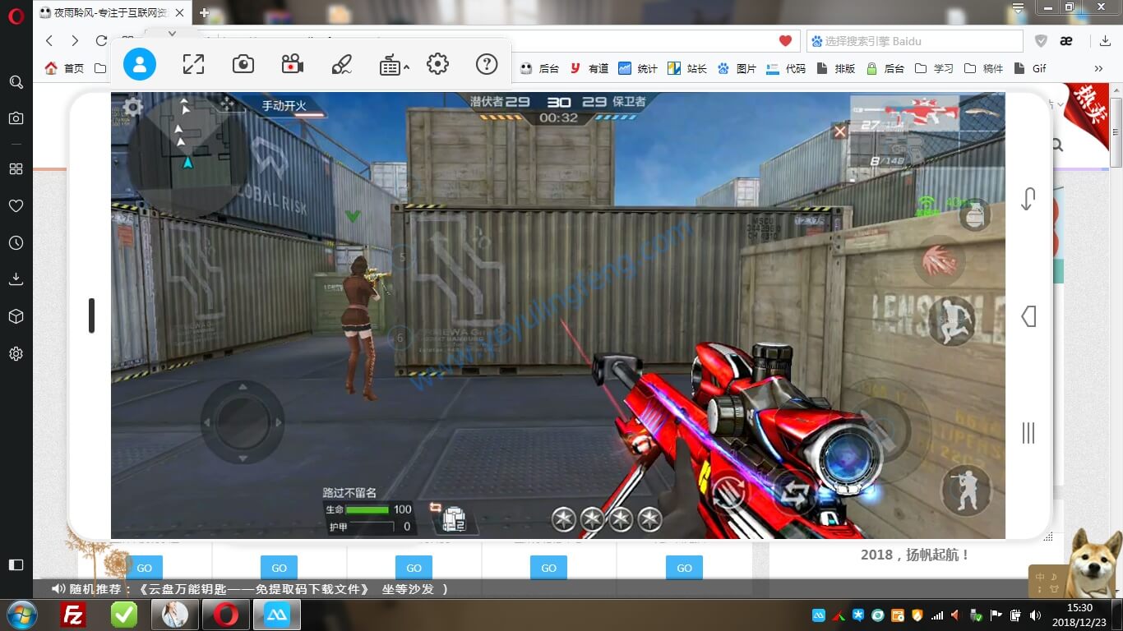Open Speed Dial grid in sidebar
This screenshot has height=631, width=1123.
coord(16,169)
